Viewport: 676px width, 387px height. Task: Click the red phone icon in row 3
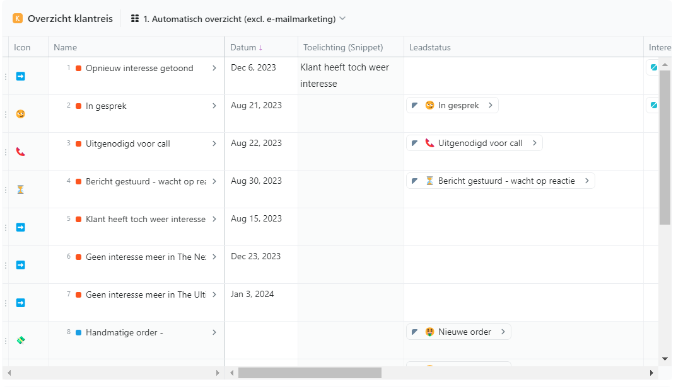tap(20, 152)
